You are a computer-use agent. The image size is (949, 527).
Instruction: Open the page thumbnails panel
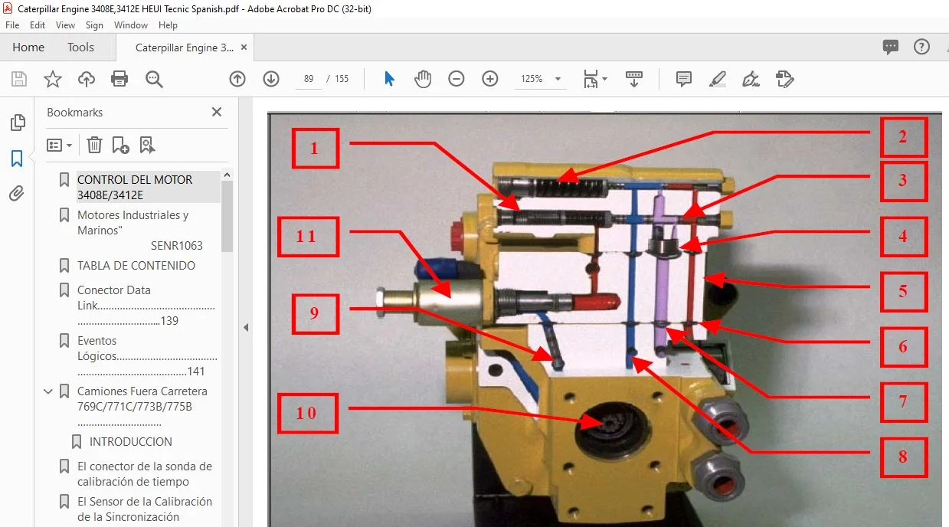coord(17,123)
